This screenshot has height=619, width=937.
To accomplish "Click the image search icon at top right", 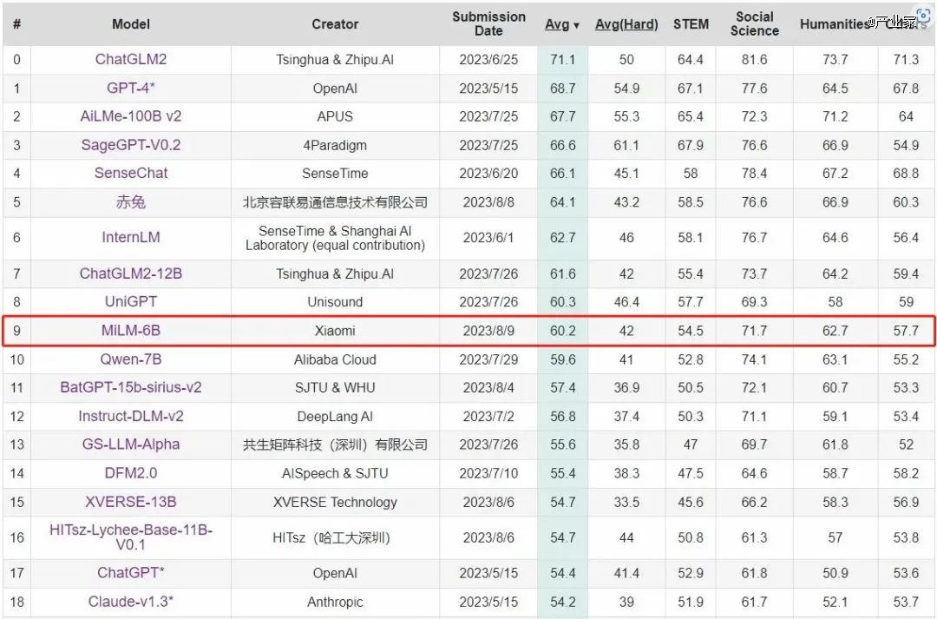I will coord(924,15).
